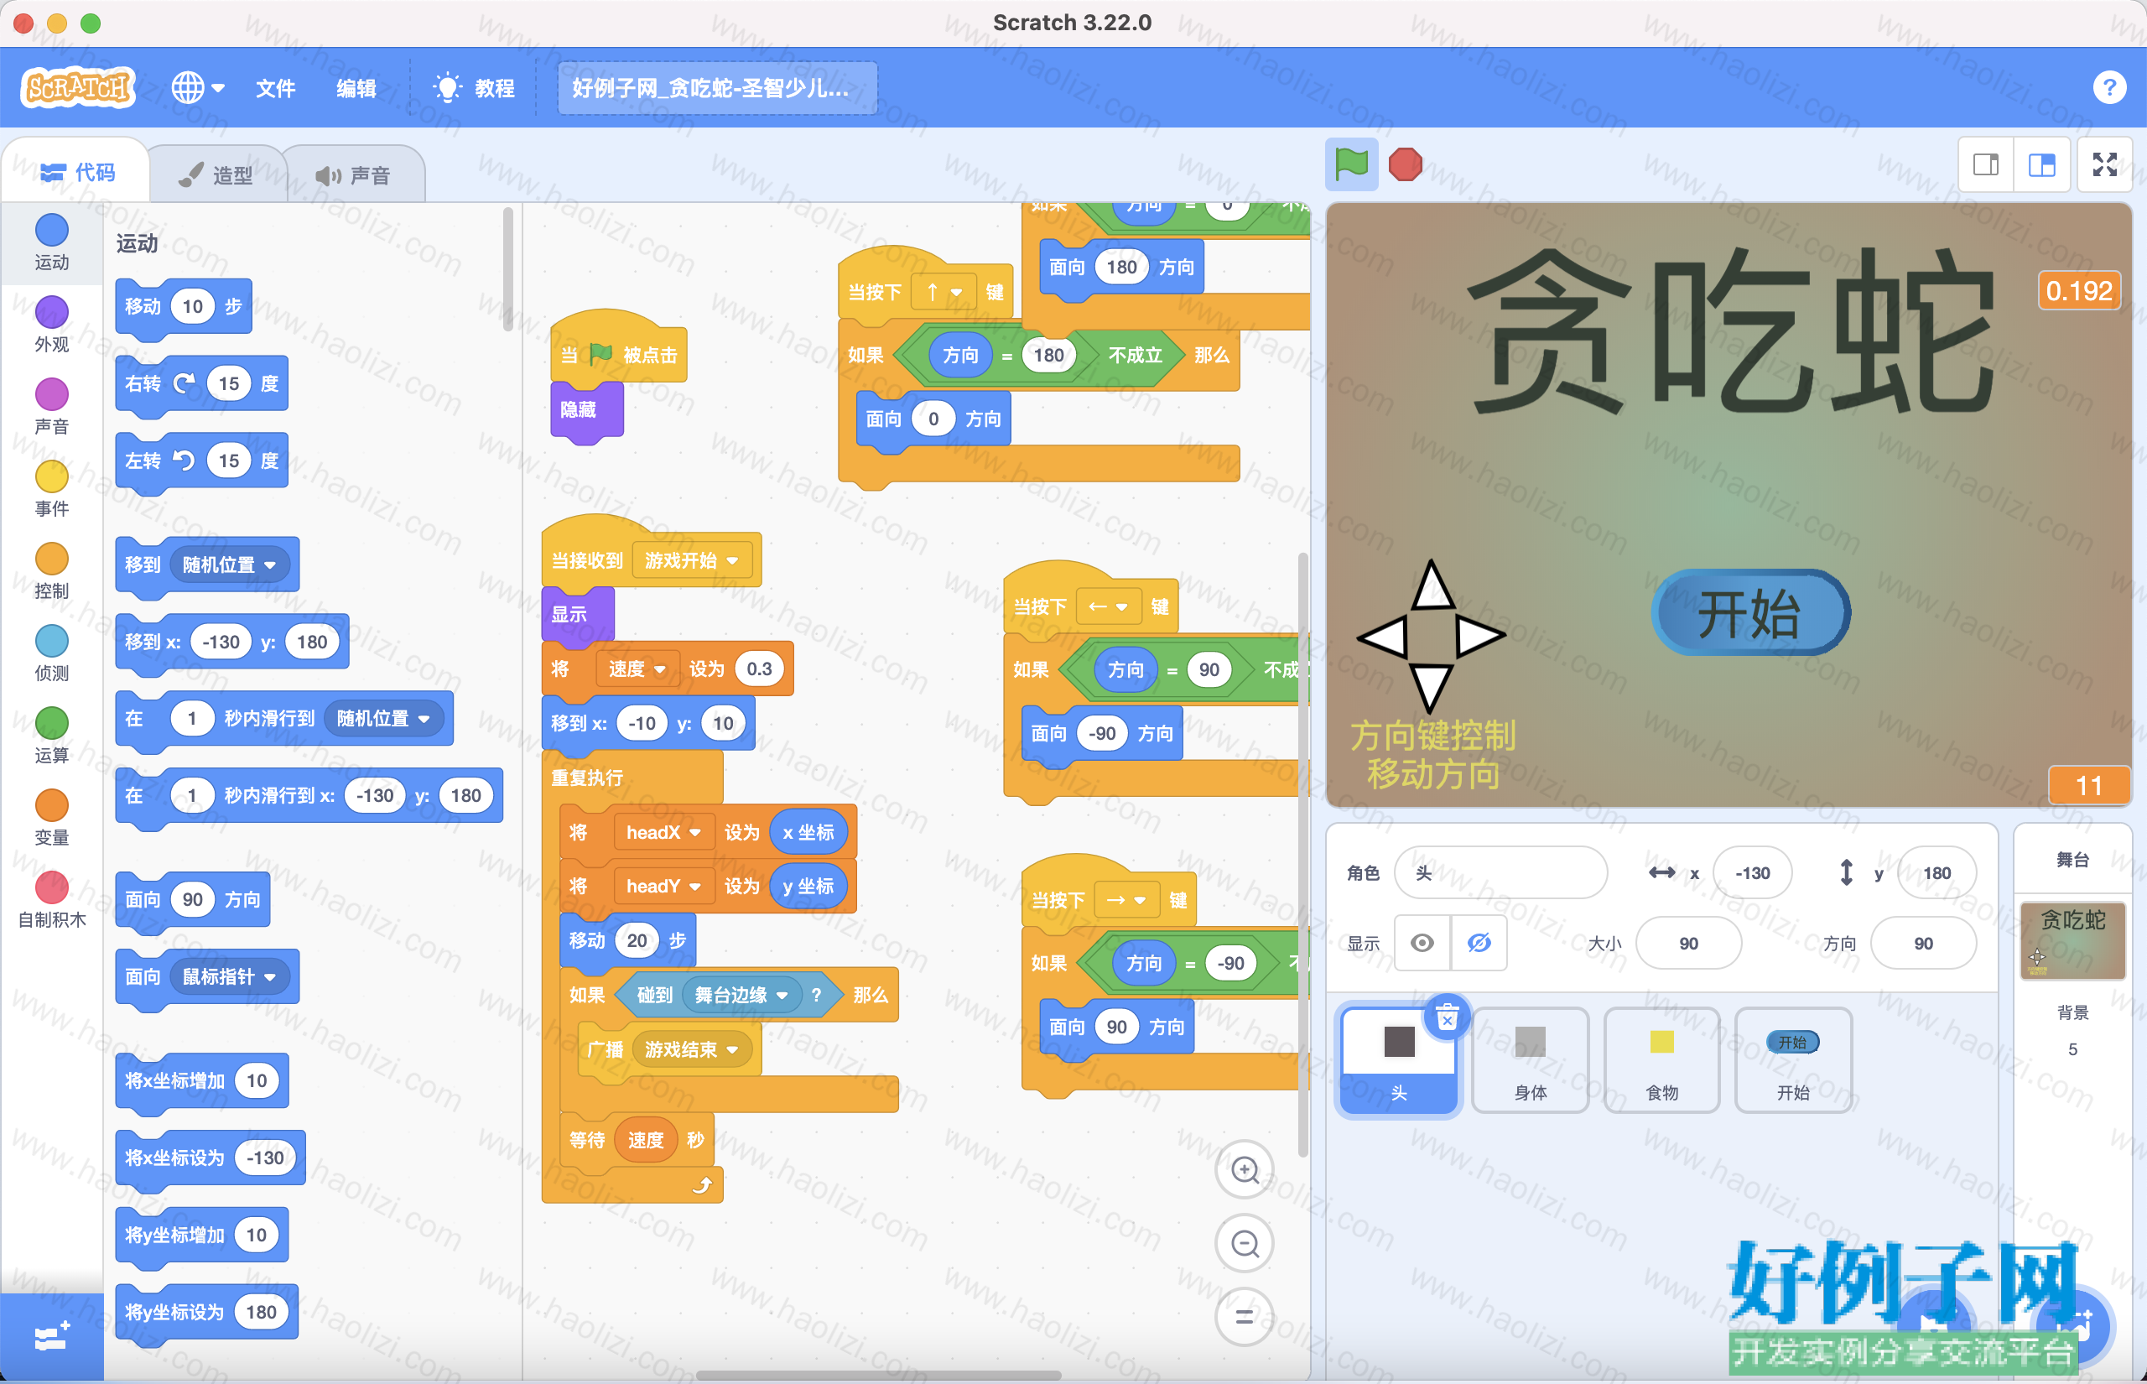Select the 运动 motion category
2147x1384 pixels.
click(x=52, y=242)
